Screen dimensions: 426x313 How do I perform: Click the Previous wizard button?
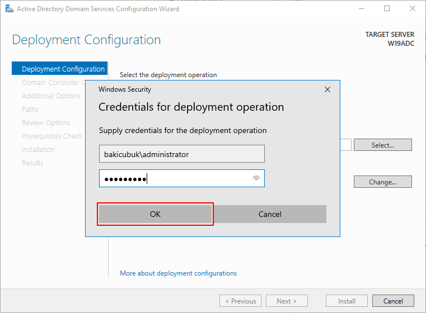tap(241, 301)
